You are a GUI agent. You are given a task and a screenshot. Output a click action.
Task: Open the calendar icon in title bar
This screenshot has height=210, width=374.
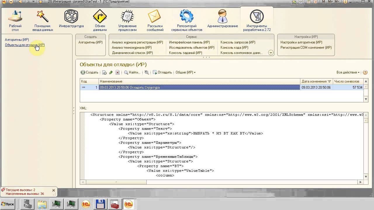(x=316, y=2)
